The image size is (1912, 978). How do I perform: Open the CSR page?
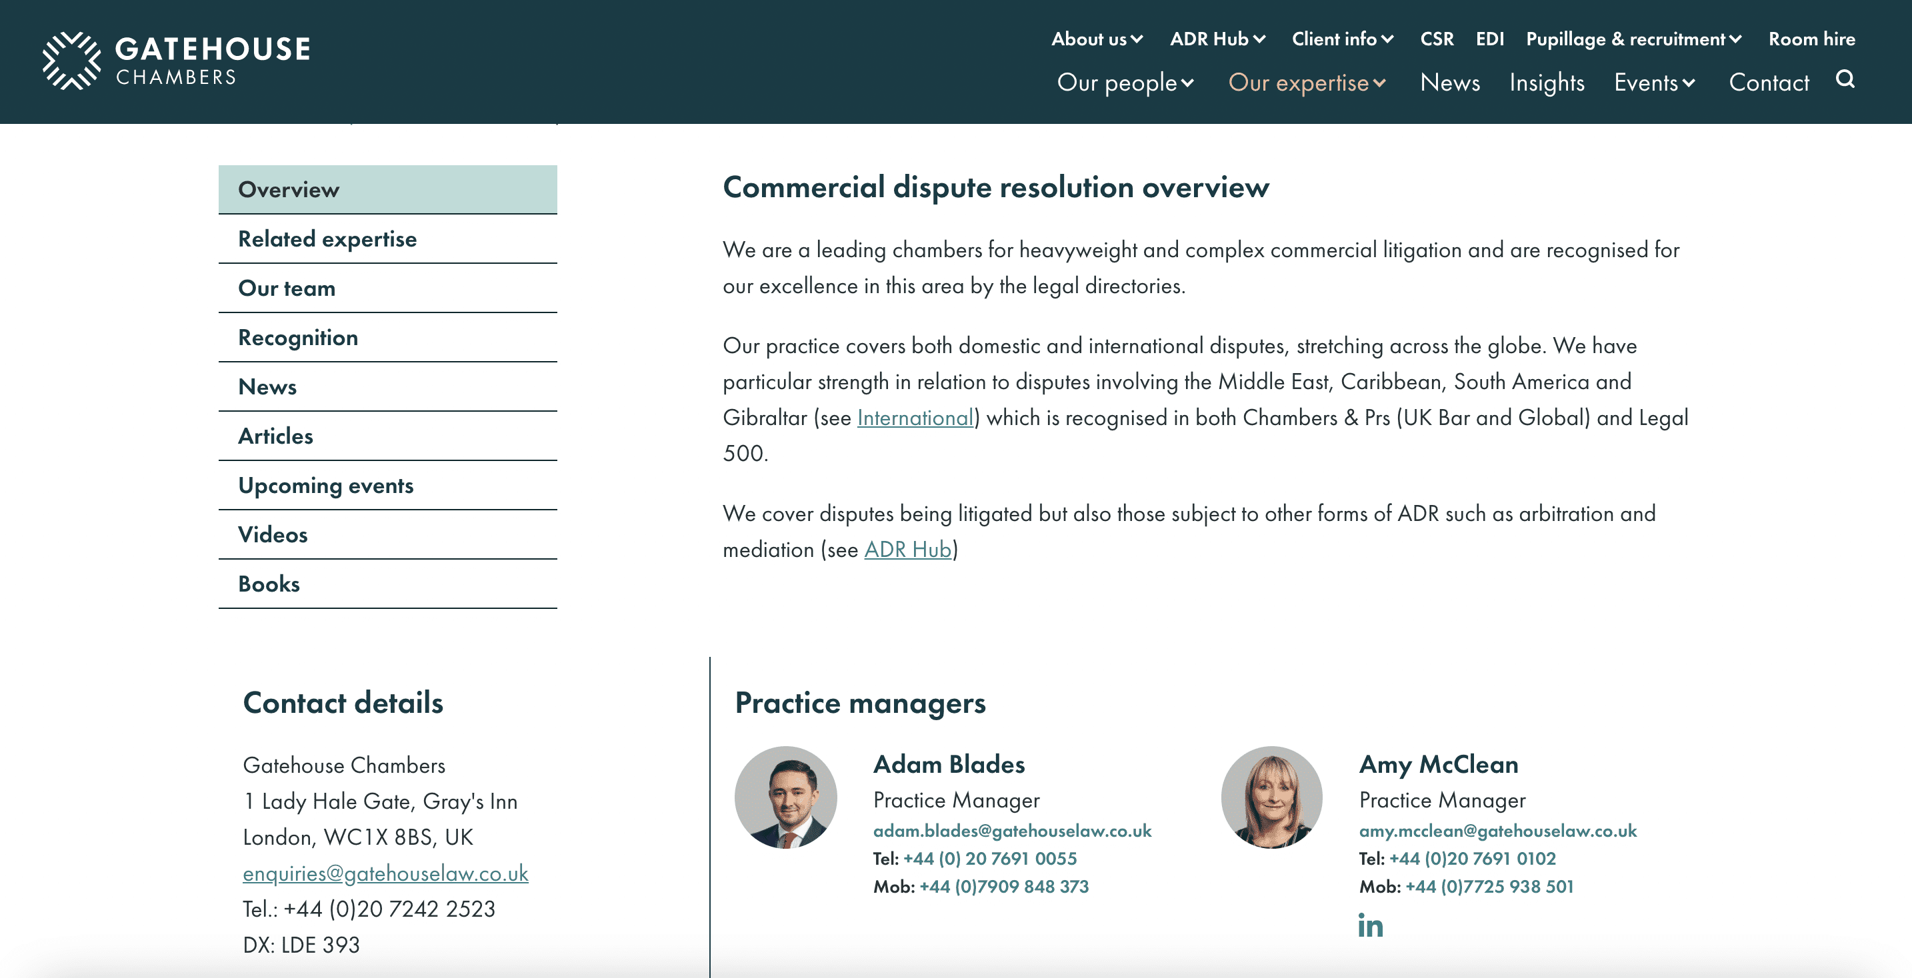[x=1436, y=39]
